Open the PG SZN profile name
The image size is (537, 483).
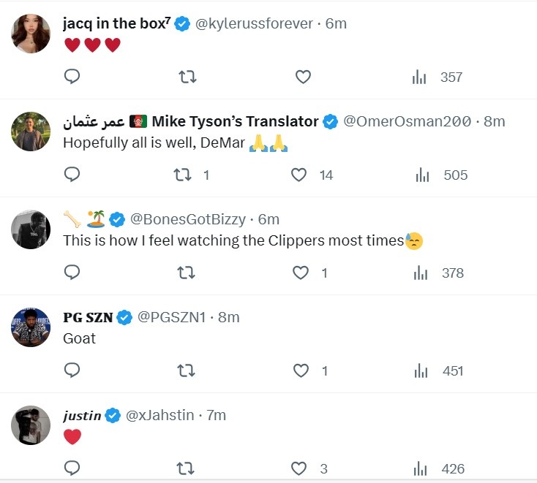[x=88, y=317]
